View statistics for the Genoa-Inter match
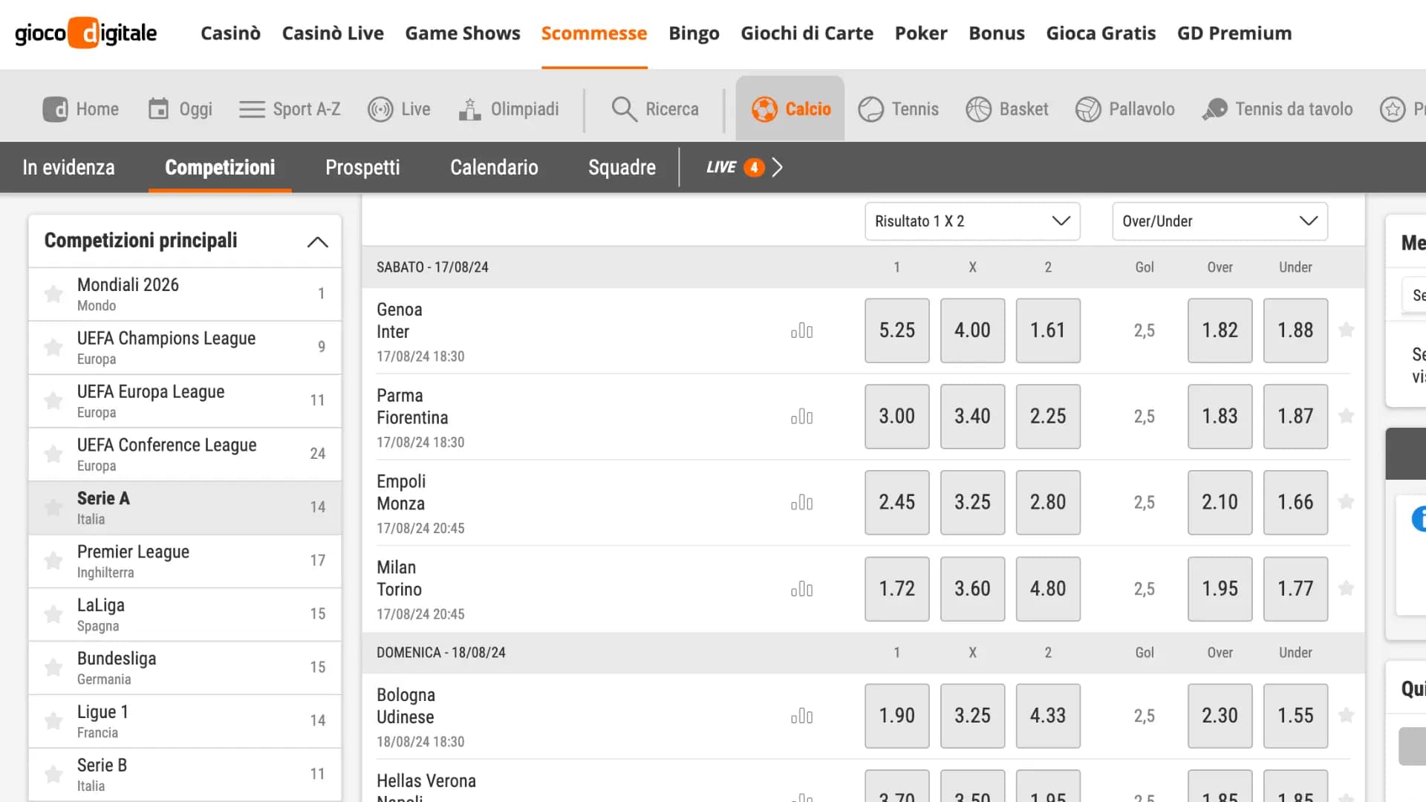The width and height of the screenshot is (1426, 802). [802, 331]
